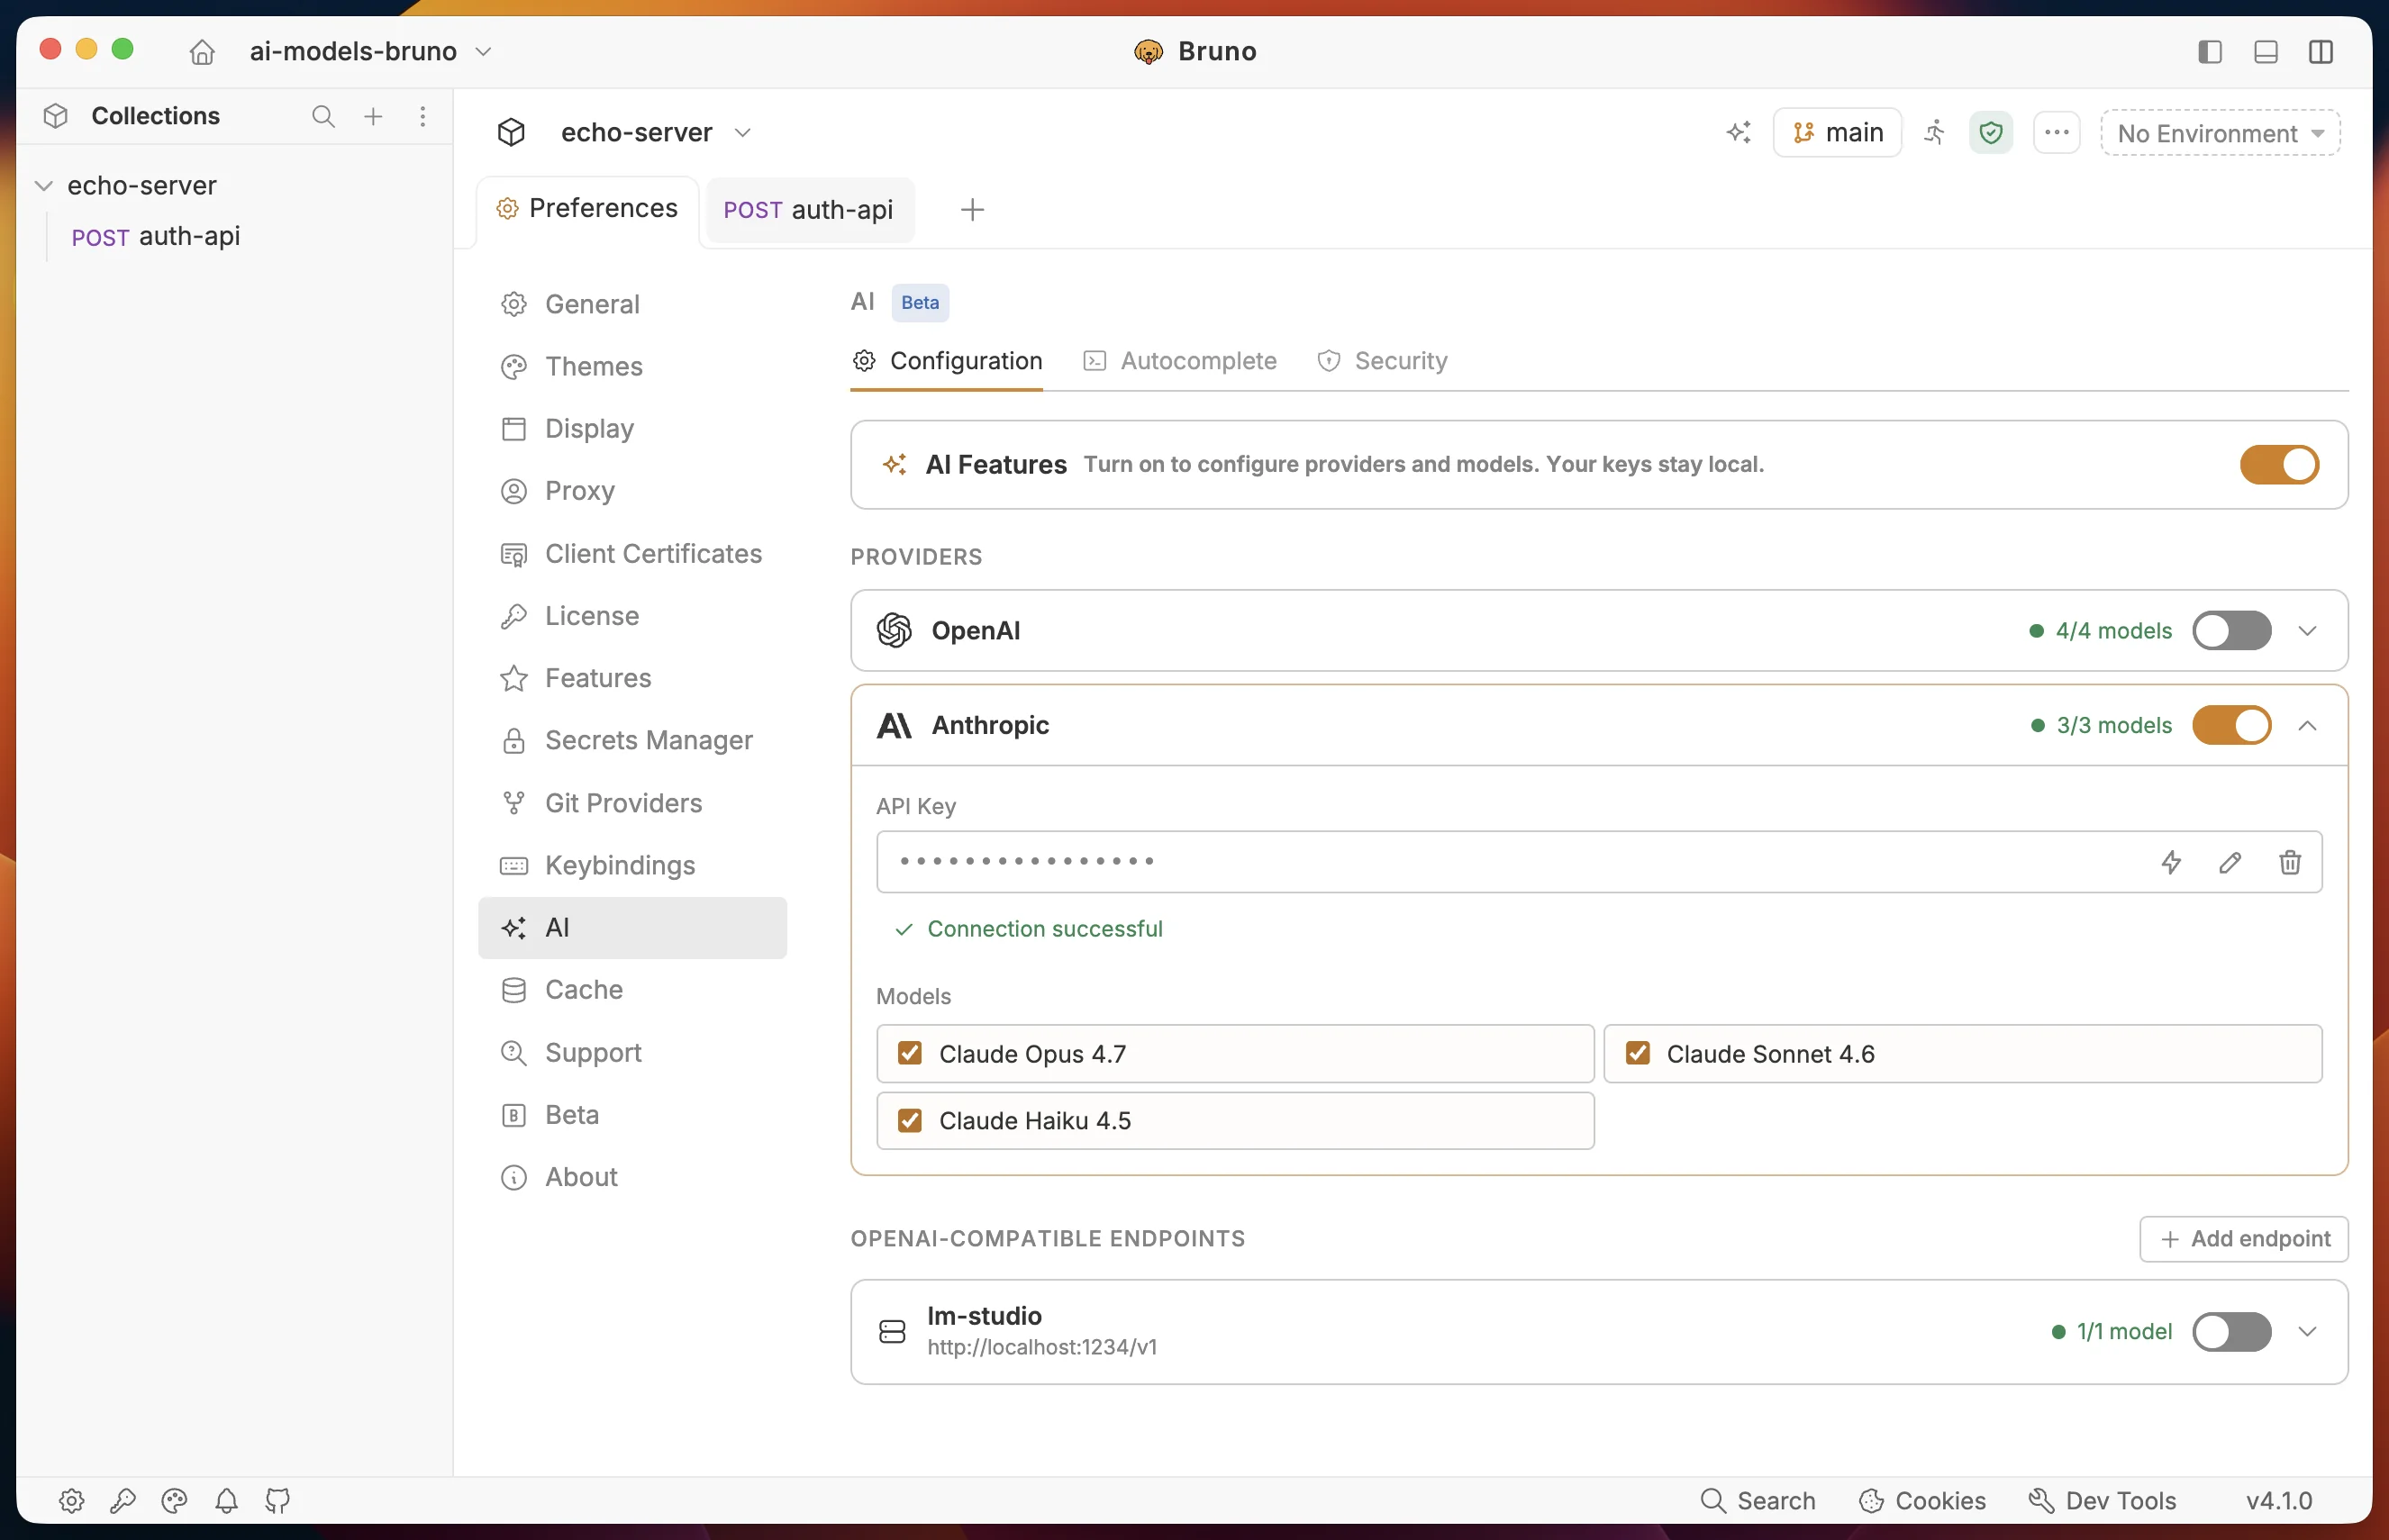Open a new request tab with plus
Image resolution: width=2389 pixels, height=1540 pixels.
point(972,209)
